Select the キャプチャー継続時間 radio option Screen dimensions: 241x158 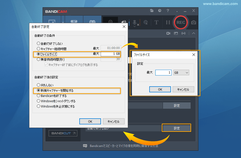38,49
